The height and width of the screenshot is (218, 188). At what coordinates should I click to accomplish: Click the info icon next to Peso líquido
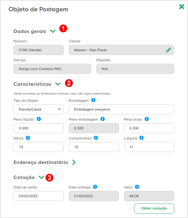coord(39,119)
